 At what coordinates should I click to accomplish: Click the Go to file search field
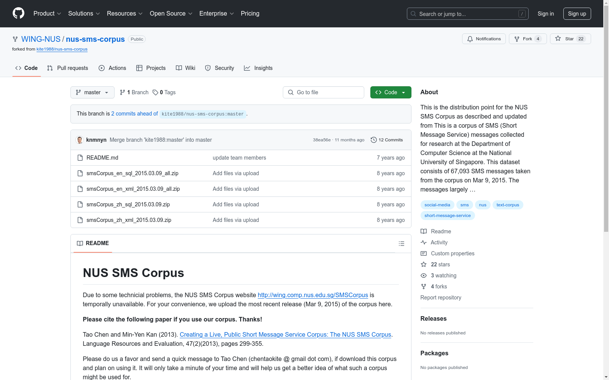tap(324, 92)
